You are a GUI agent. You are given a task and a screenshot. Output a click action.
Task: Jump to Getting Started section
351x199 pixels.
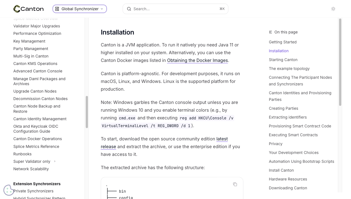[283, 42]
